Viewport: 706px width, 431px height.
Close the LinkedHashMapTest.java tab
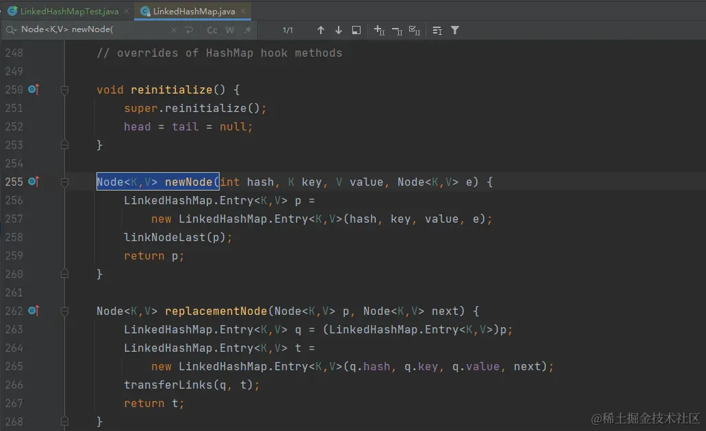[x=127, y=11]
